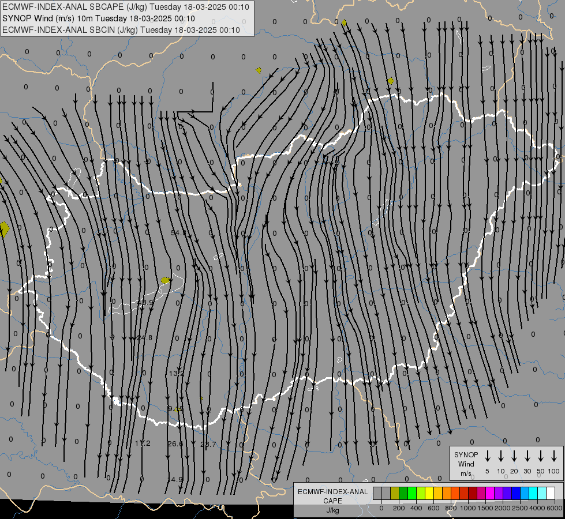The height and width of the screenshot is (519, 565).
Task: Click the 4000 tick label on the CAPE scale
Action: click(x=537, y=508)
